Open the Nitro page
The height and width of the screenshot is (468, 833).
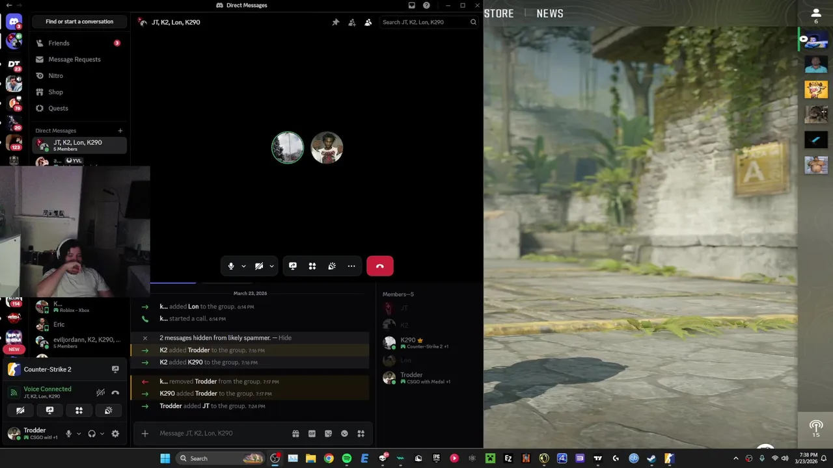79,75
